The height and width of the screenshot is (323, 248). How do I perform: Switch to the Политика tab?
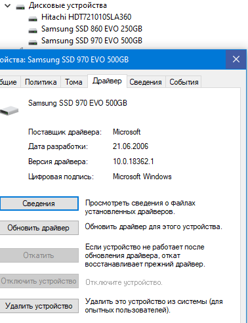[41, 82]
